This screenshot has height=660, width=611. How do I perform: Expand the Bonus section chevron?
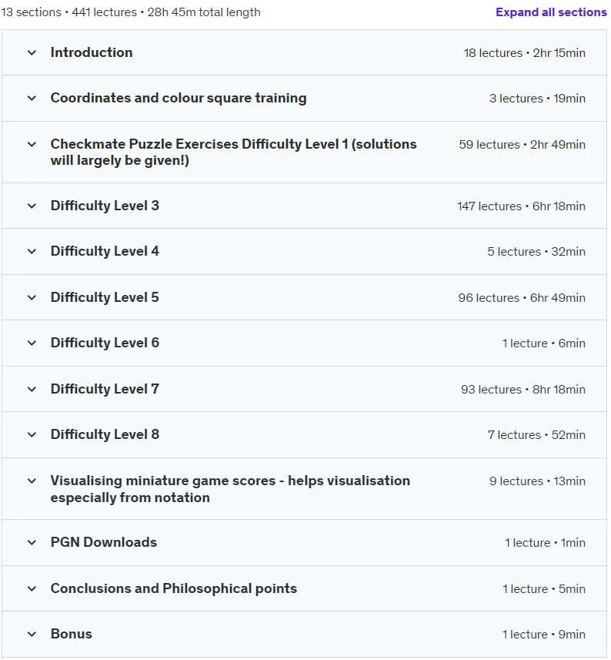[x=32, y=635]
